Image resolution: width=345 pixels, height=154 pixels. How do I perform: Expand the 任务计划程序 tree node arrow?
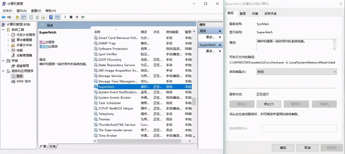pyautogui.click(x=8, y=35)
